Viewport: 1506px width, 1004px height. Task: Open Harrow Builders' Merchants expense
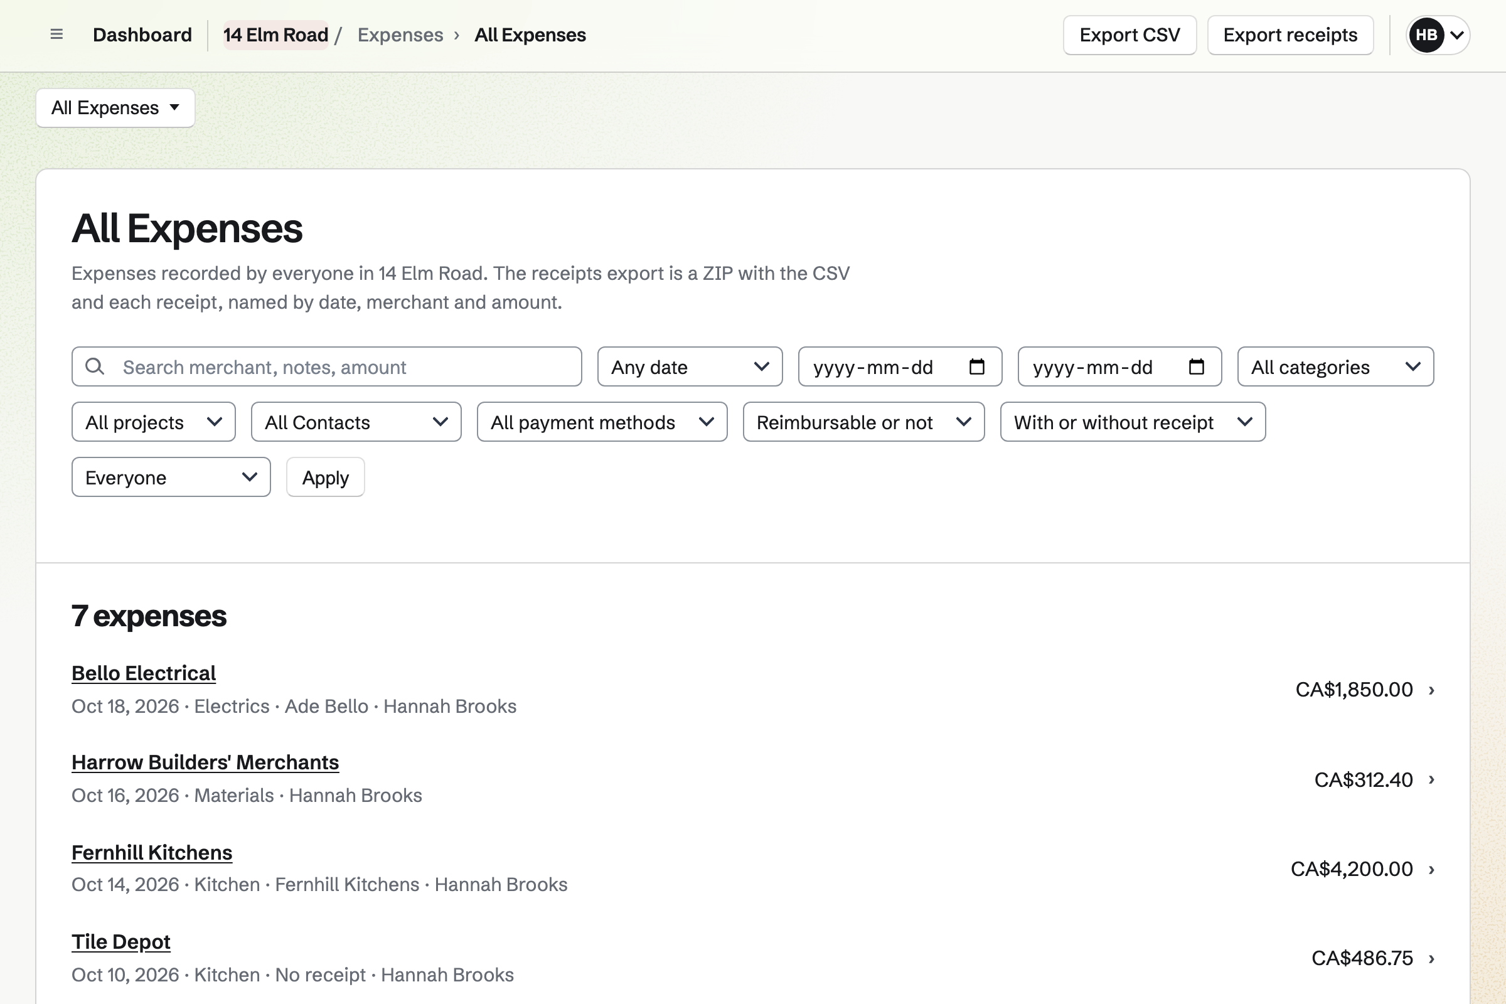point(205,762)
